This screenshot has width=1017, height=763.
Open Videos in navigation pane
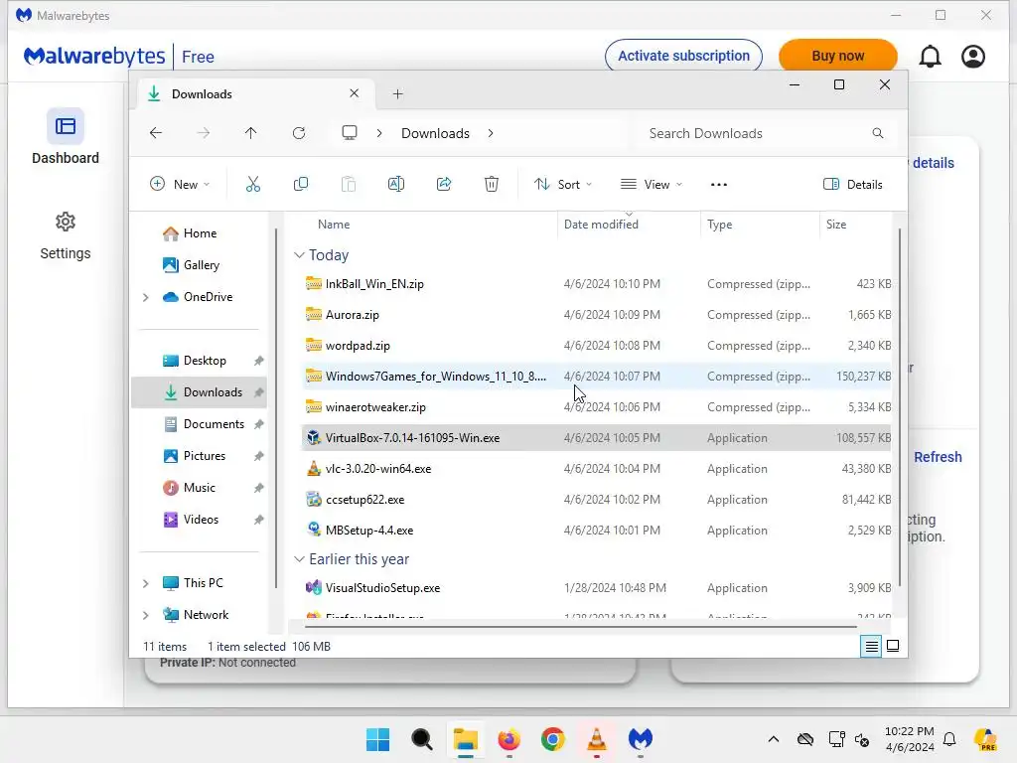click(x=199, y=520)
